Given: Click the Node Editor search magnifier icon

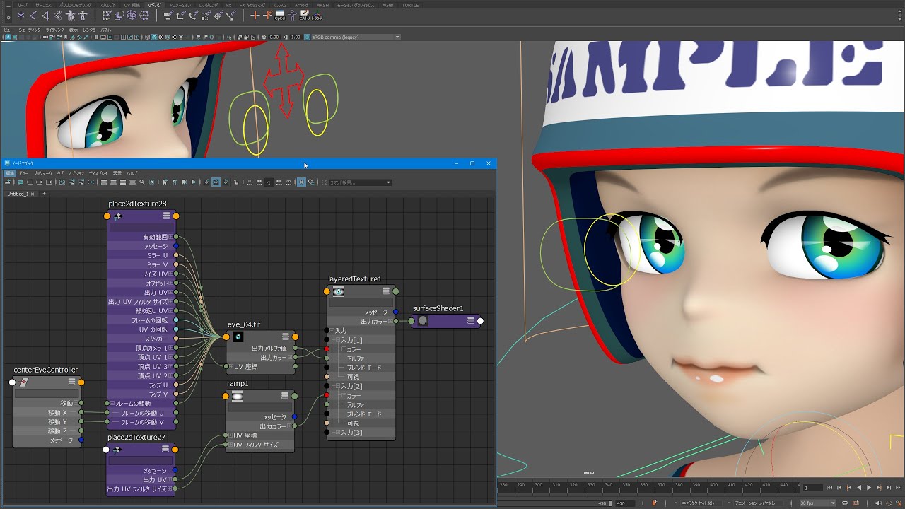Looking at the screenshot, I should (141, 182).
